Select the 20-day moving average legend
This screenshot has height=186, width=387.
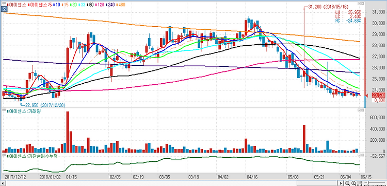[x=74, y=5]
